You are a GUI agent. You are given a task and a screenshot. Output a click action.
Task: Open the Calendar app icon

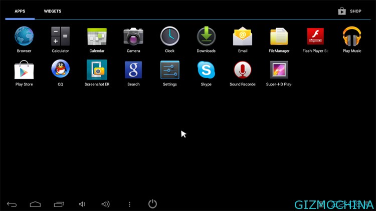pos(97,37)
